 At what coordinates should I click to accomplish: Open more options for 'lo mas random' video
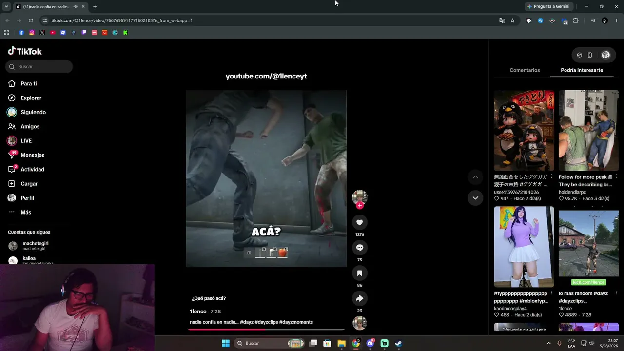pyautogui.click(x=616, y=293)
